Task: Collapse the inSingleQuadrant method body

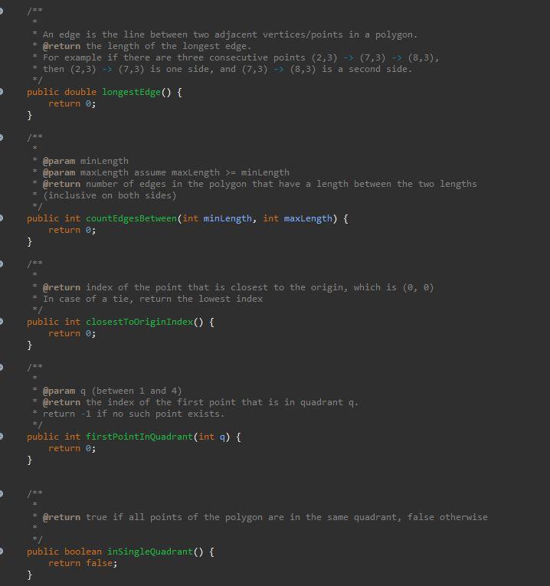Action: point(1,552)
